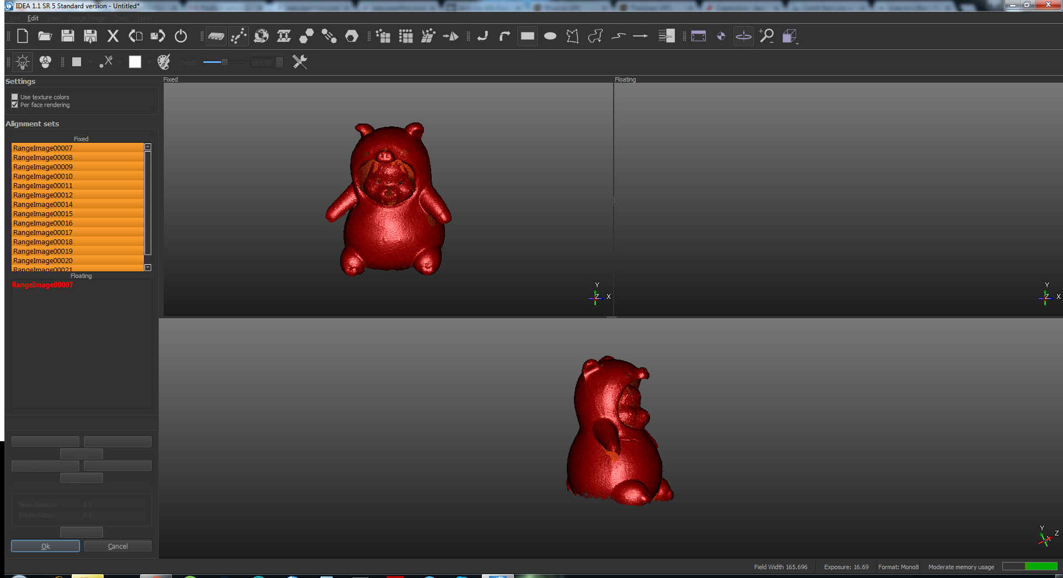
Task: Click the Field Width 165.696 status text
Action: 780,567
